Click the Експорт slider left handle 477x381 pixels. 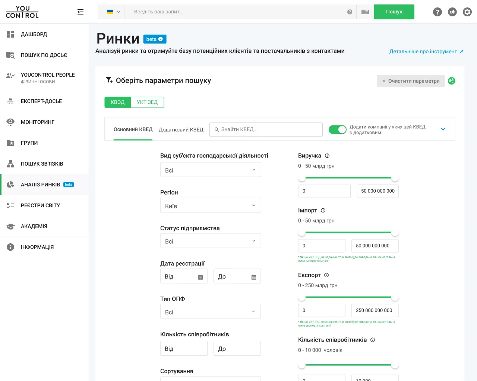pos(302,297)
